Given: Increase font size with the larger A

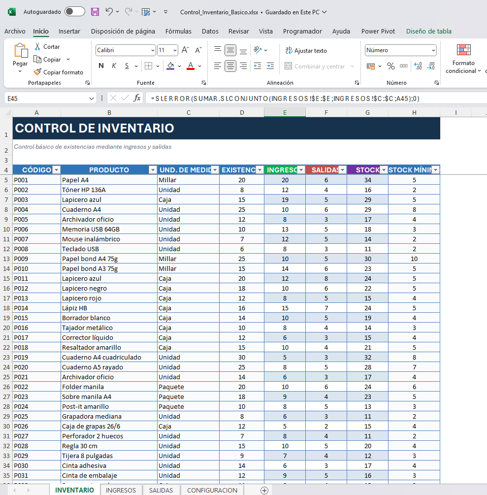Looking at the screenshot, I should coord(185,50).
